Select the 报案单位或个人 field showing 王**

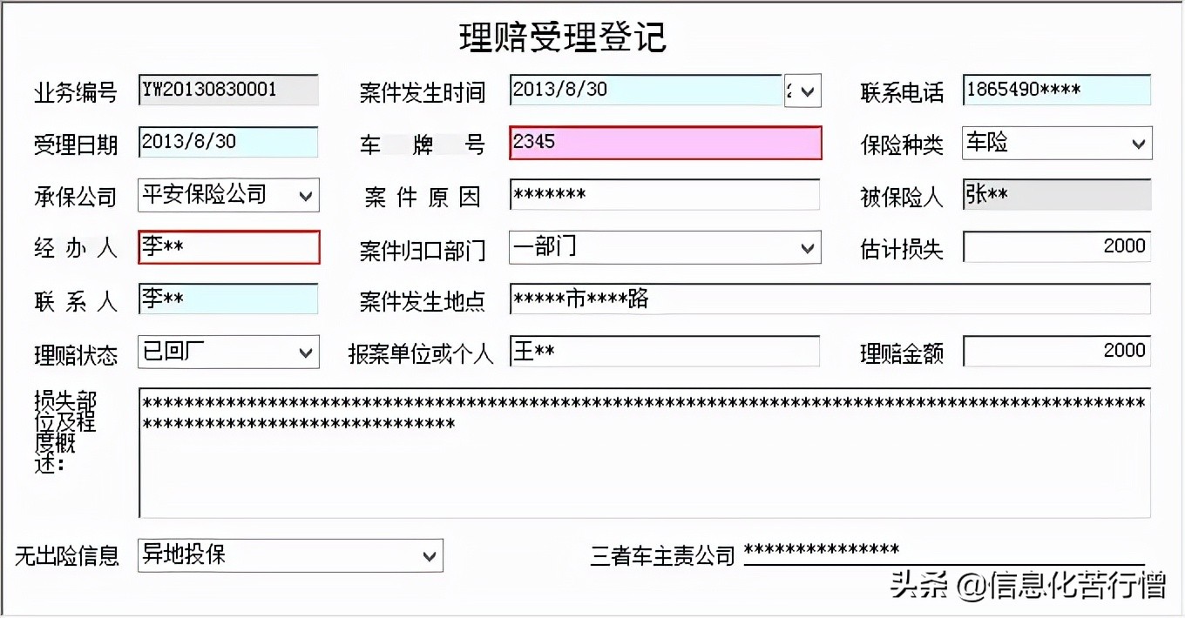tap(664, 352)
